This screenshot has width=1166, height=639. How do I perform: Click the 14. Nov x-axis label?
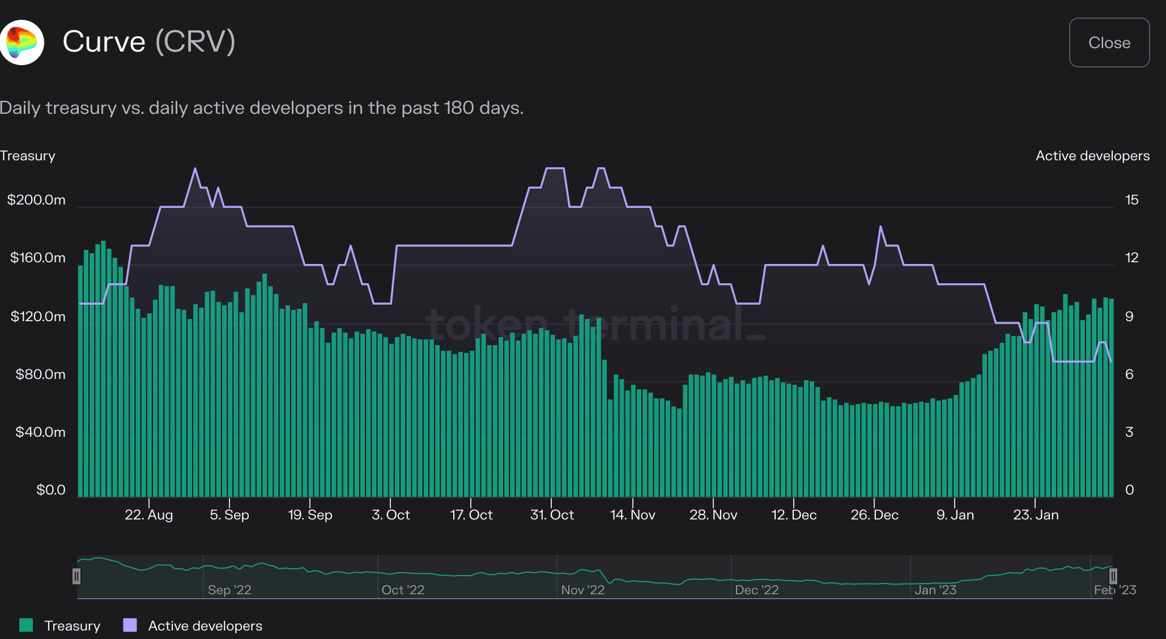pos(632,515)
